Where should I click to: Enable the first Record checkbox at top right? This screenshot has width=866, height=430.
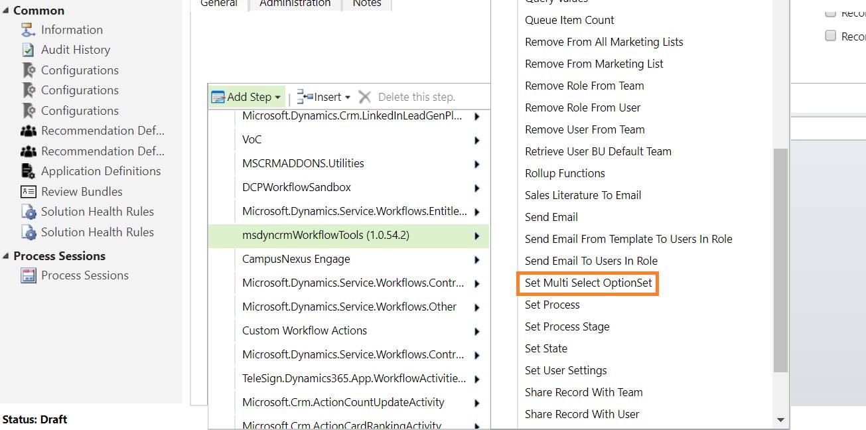coord(830,13)
